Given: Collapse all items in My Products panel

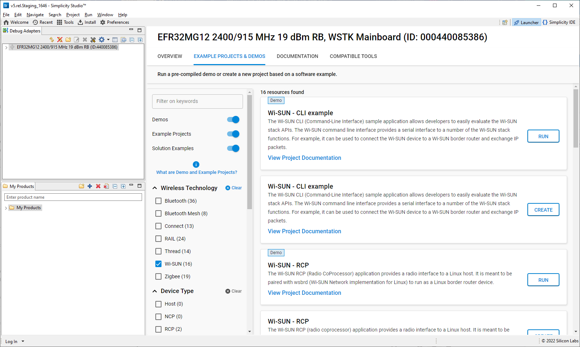Looking at the screenshot, I should pyautogui.click(x=115, y=186).
